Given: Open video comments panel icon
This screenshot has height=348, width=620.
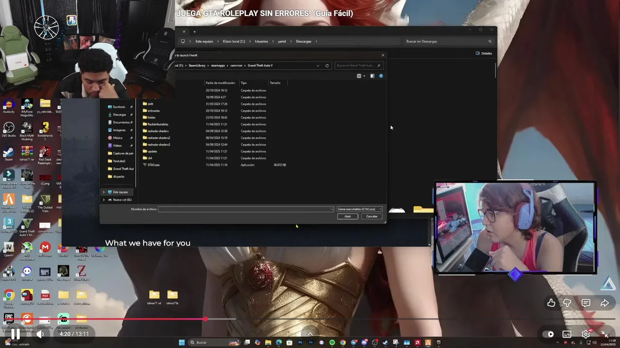Looking at the screenshot, I should [586, 303].
